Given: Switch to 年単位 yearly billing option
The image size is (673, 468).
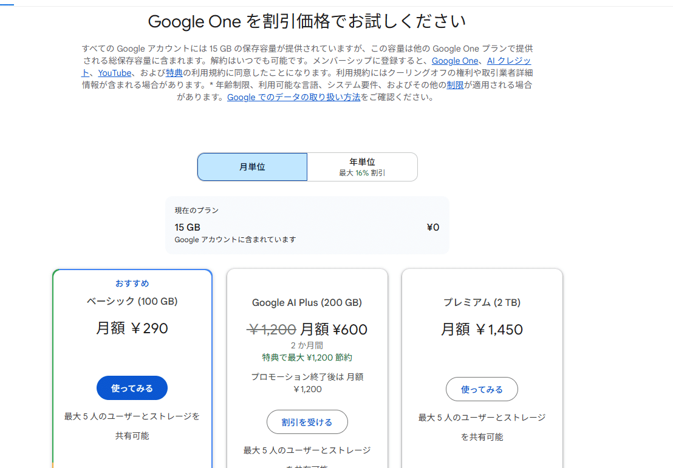Looking at the screenshot, I should [x=362, y=167].
